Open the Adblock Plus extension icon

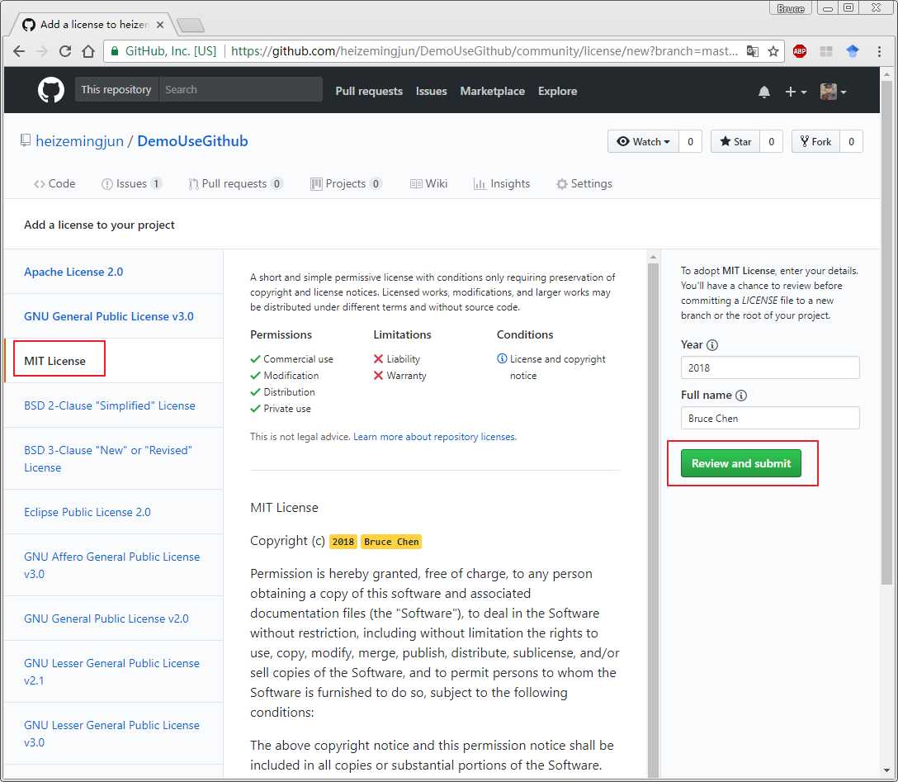tap(800, 51)
